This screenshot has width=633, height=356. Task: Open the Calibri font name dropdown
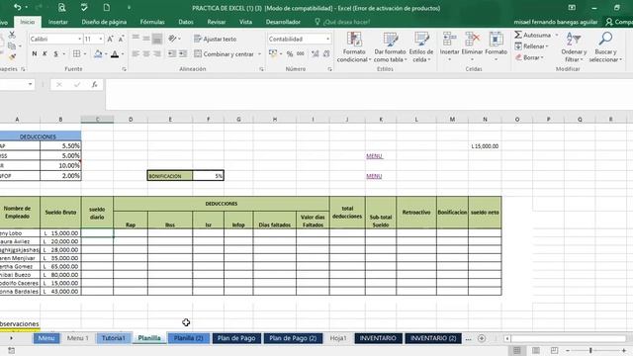79,40
